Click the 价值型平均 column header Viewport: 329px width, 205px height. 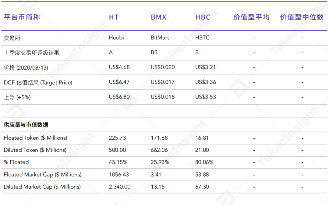click(x=252, y=17)
